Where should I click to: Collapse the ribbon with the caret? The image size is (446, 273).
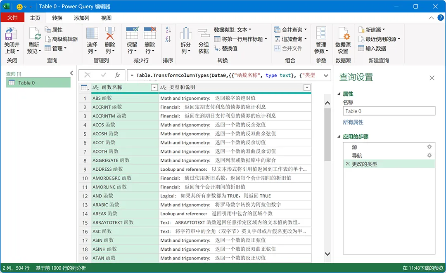[x=431, y=18]
